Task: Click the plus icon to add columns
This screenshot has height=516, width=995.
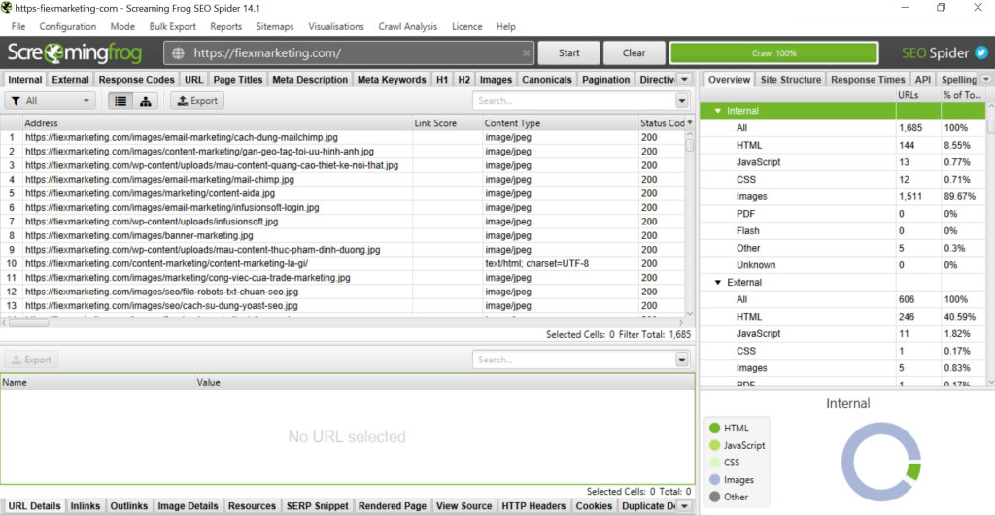Action: coord(690,123)
